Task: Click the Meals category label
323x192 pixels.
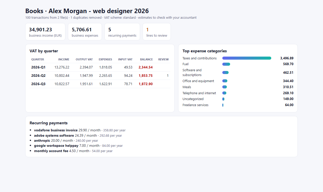Action: [187, 87]
